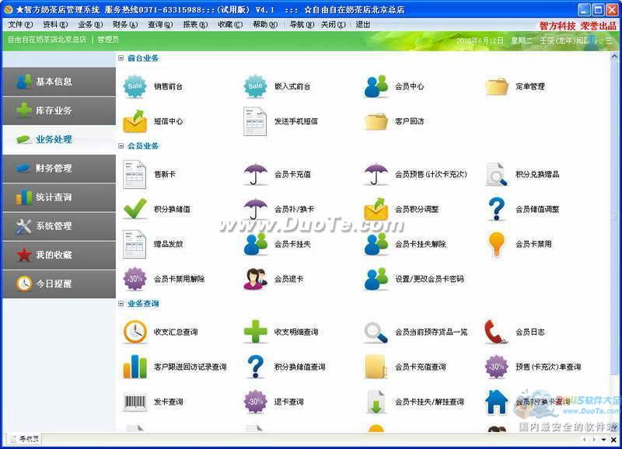Select the 导航页 bottom tab
This screenshot has height=449, width=622.
[25, 440]
